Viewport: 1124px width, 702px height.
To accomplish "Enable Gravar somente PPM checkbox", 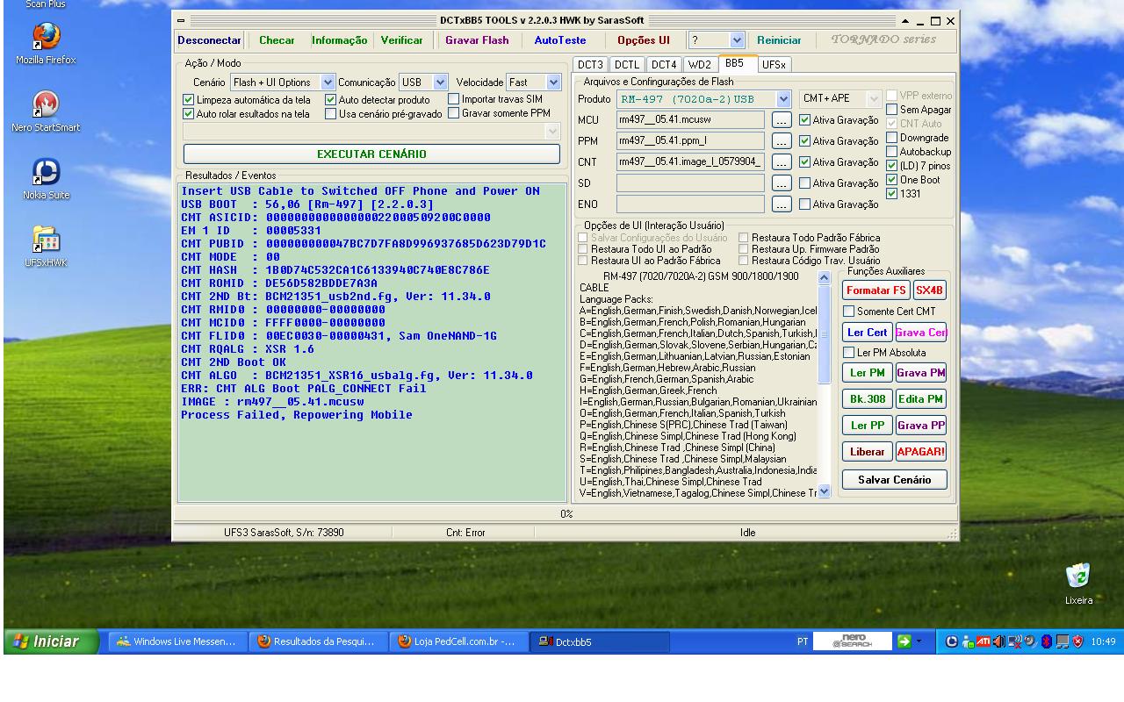I will [454, 113].
